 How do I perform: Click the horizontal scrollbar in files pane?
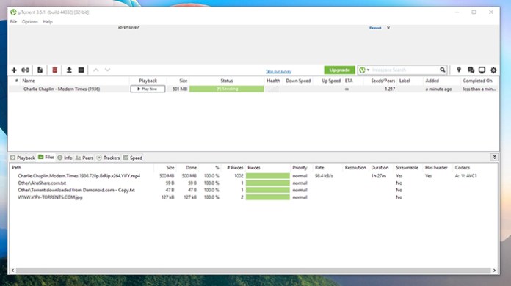click(253, 271)
